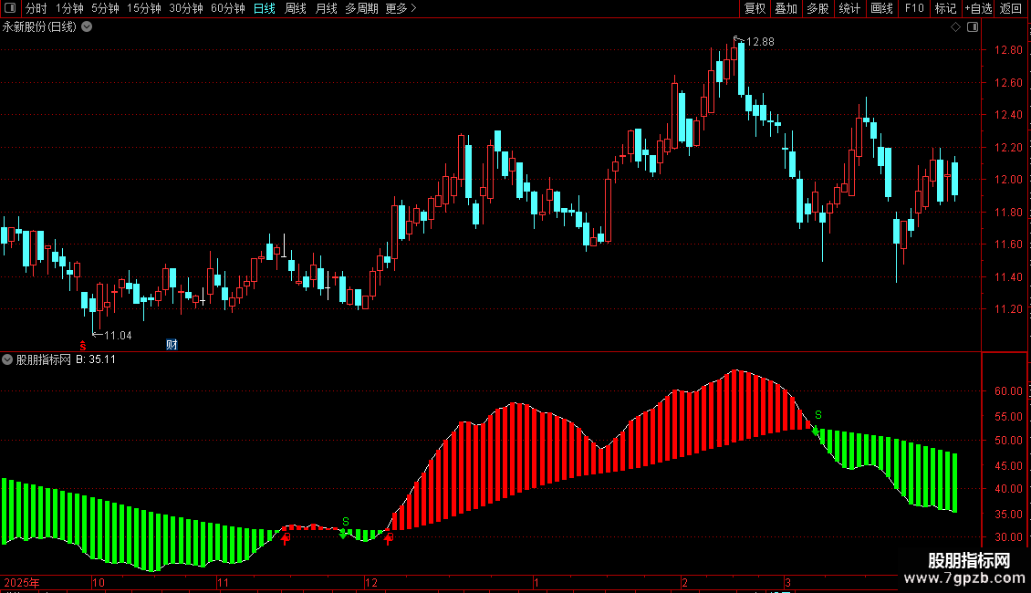Open the 画线 drawing tools
The width and height of the screenshot is (1031, 593).
click(x=881, y=8)
